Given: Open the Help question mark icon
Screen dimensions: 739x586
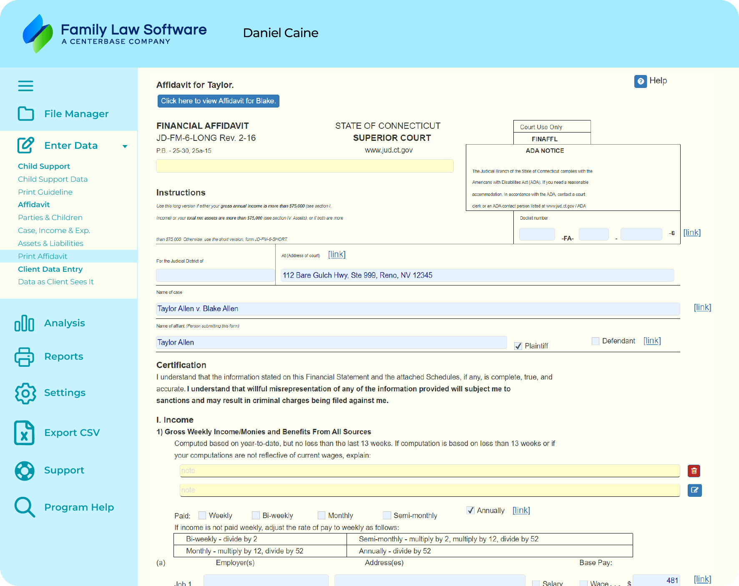Looking at the screenshot, I should tap(640, 81).
